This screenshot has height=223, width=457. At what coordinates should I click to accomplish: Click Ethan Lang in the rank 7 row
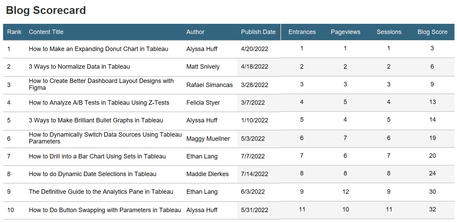tap(202, 156)
